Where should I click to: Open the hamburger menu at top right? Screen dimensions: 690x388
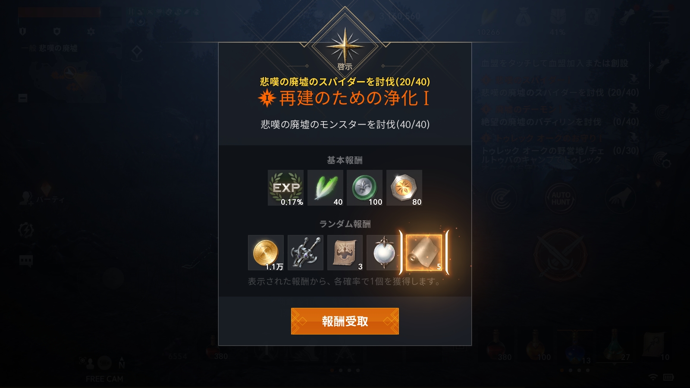661,17
